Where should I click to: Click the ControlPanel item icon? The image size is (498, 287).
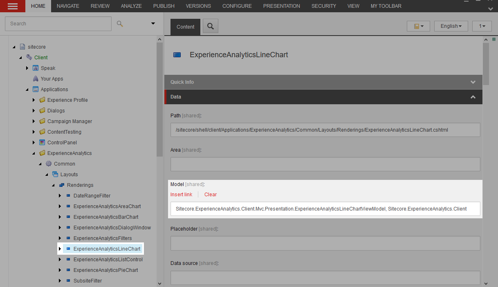click(42, 142)
